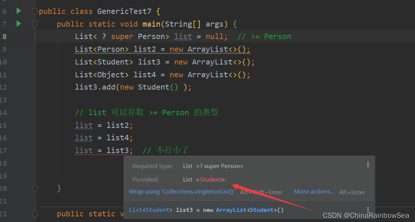Screen dimensions: 415x222
Task: Click 'ArrayList<Student>' in tooltip code preview
Action: coord(246,210)
